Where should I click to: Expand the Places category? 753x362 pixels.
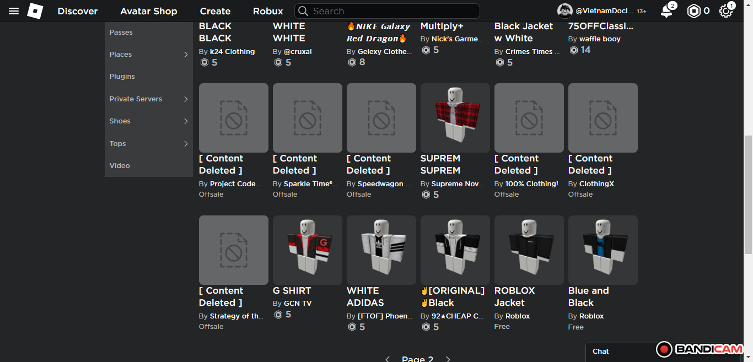pos(186,55)
